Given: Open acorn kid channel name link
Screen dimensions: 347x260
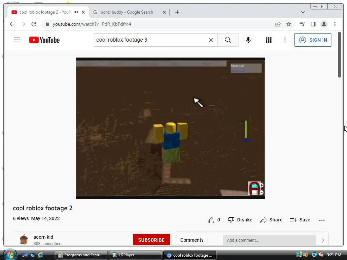Looking at the screenshot, I should [x=43, y=237].
